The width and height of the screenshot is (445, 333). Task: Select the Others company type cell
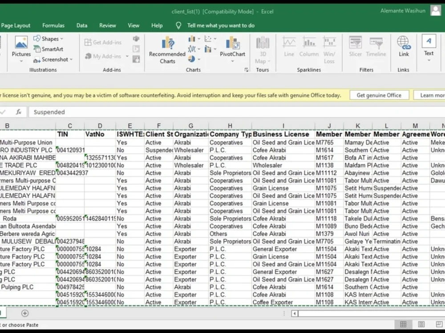(230, 234)
